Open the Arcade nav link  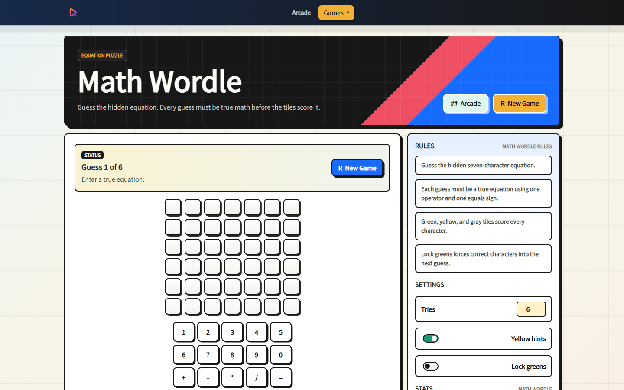click(301, 13)
